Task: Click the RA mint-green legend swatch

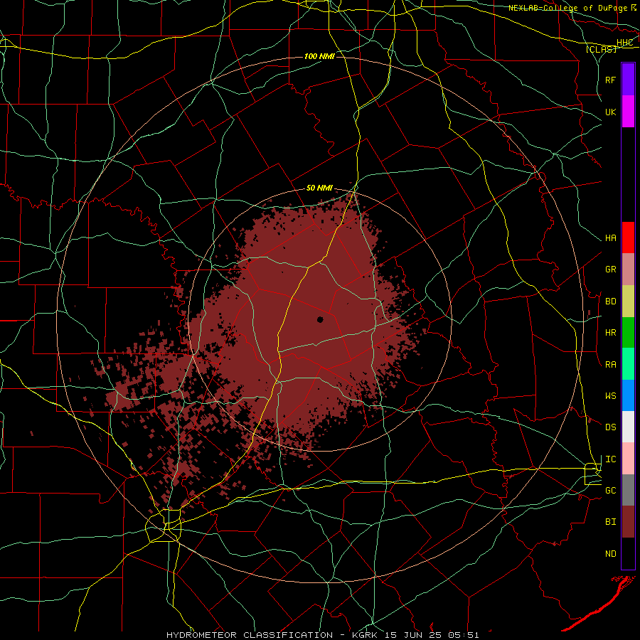Action: click(628, 364)
